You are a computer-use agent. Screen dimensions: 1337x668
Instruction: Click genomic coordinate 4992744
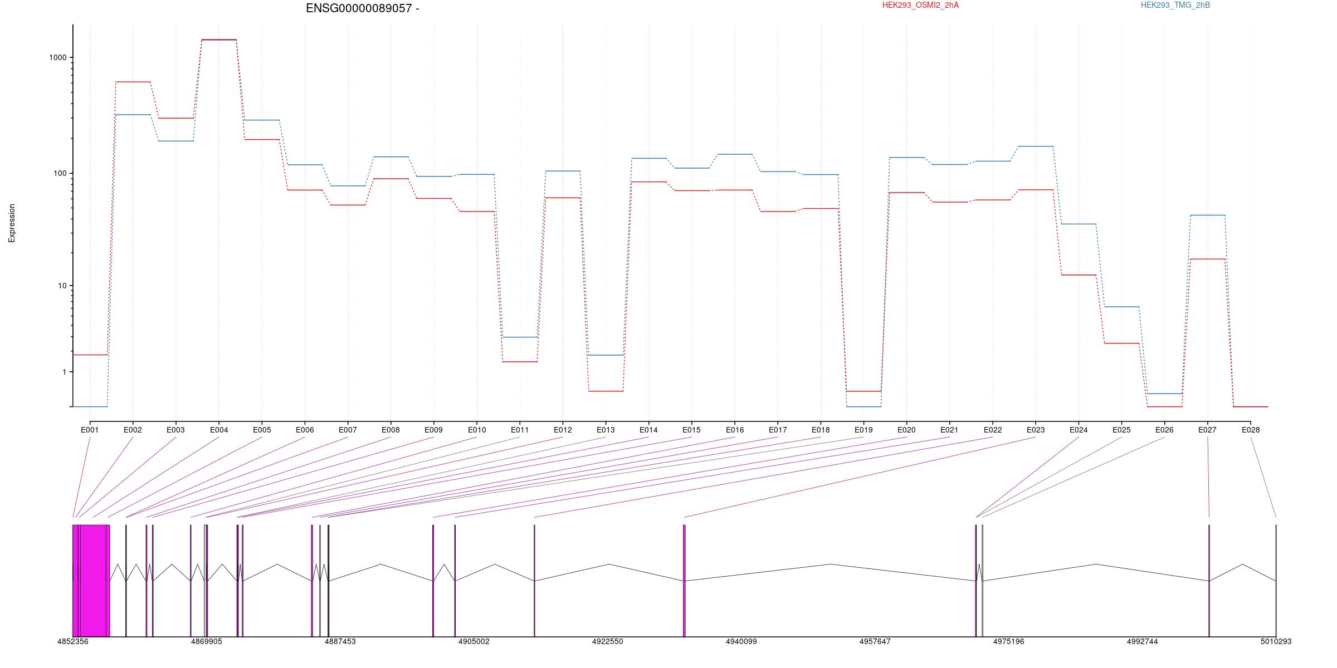(1142, 641)
